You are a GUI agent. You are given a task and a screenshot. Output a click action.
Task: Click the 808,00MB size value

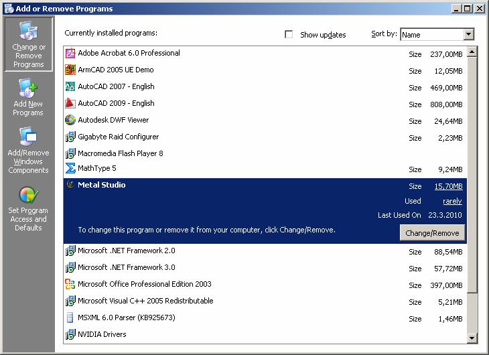446,104
